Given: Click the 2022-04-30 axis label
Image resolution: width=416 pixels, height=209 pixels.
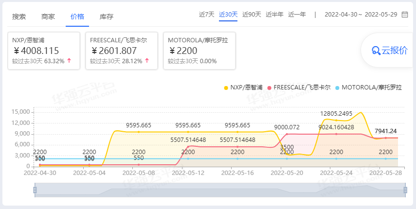Looking at the screenshot, I should 40,173.
